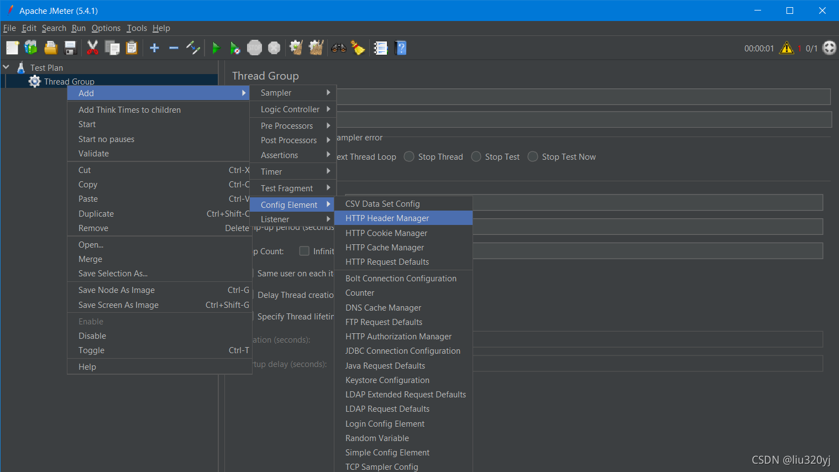Expand the Pre Processors submenu
Screen dimensions: 839x472
[292, 125]
